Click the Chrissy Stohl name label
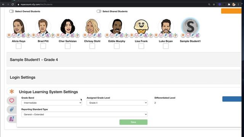Screen dimensions: 244x137 click(92, 41)
